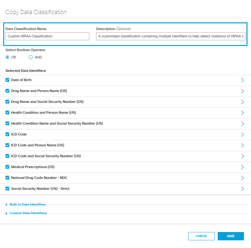The width and height of the screenshot is (251, 248).
Task: Click the Data Classification Name field
Action: pyautogui.click(x=47, y=36)
